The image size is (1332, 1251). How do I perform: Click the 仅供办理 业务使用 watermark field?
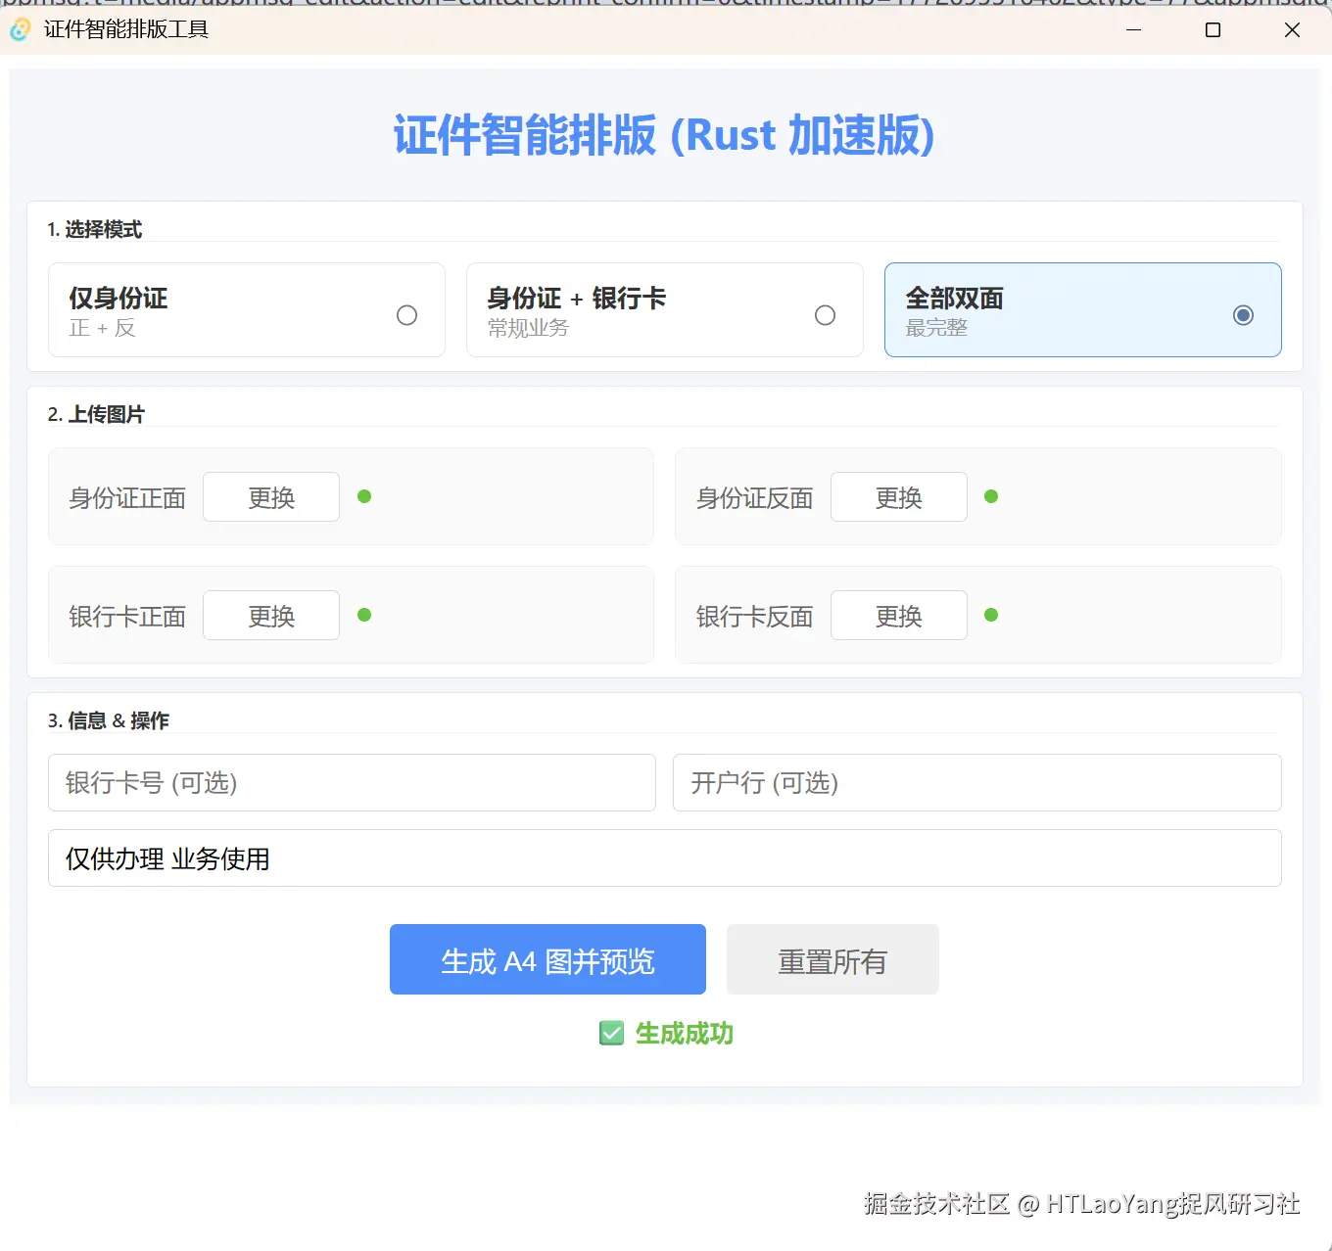(x=664, y=858)
